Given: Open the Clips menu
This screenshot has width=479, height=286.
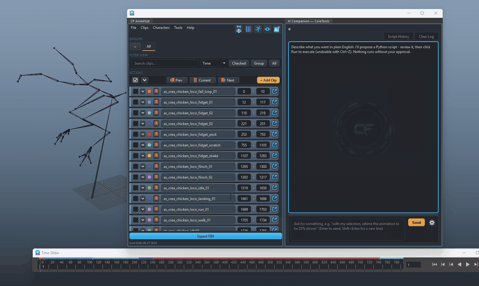Looking at the screenshot, I should [x=144, y=27].
